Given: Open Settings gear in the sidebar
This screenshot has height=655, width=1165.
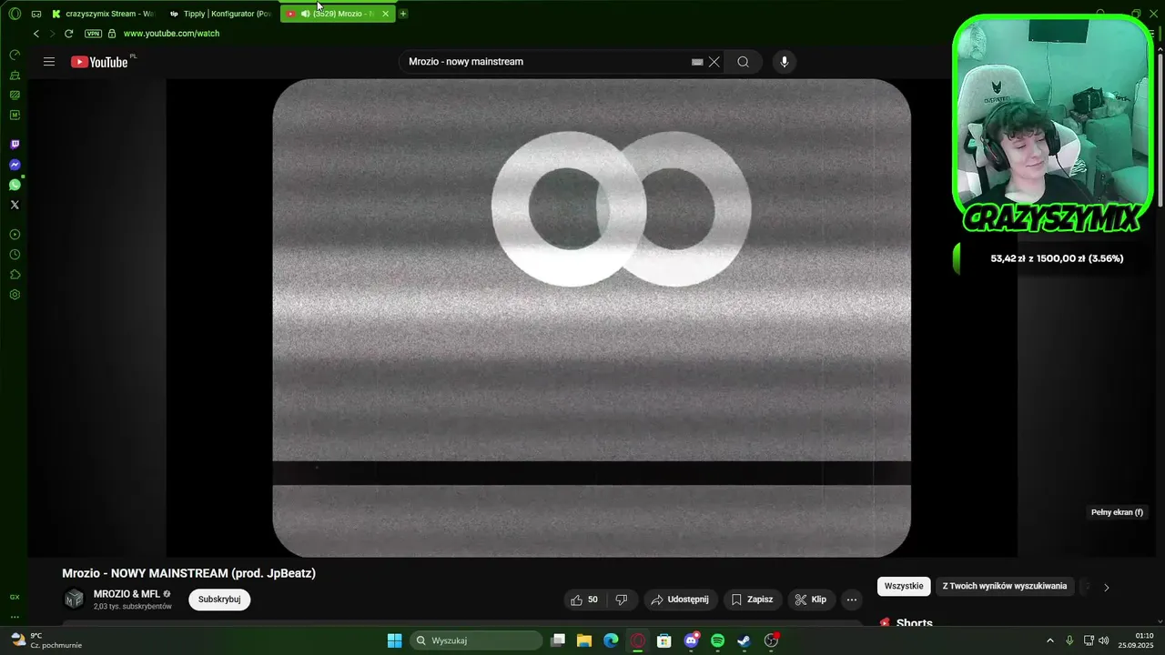Looking at the screenshot, I should [15, 295].
